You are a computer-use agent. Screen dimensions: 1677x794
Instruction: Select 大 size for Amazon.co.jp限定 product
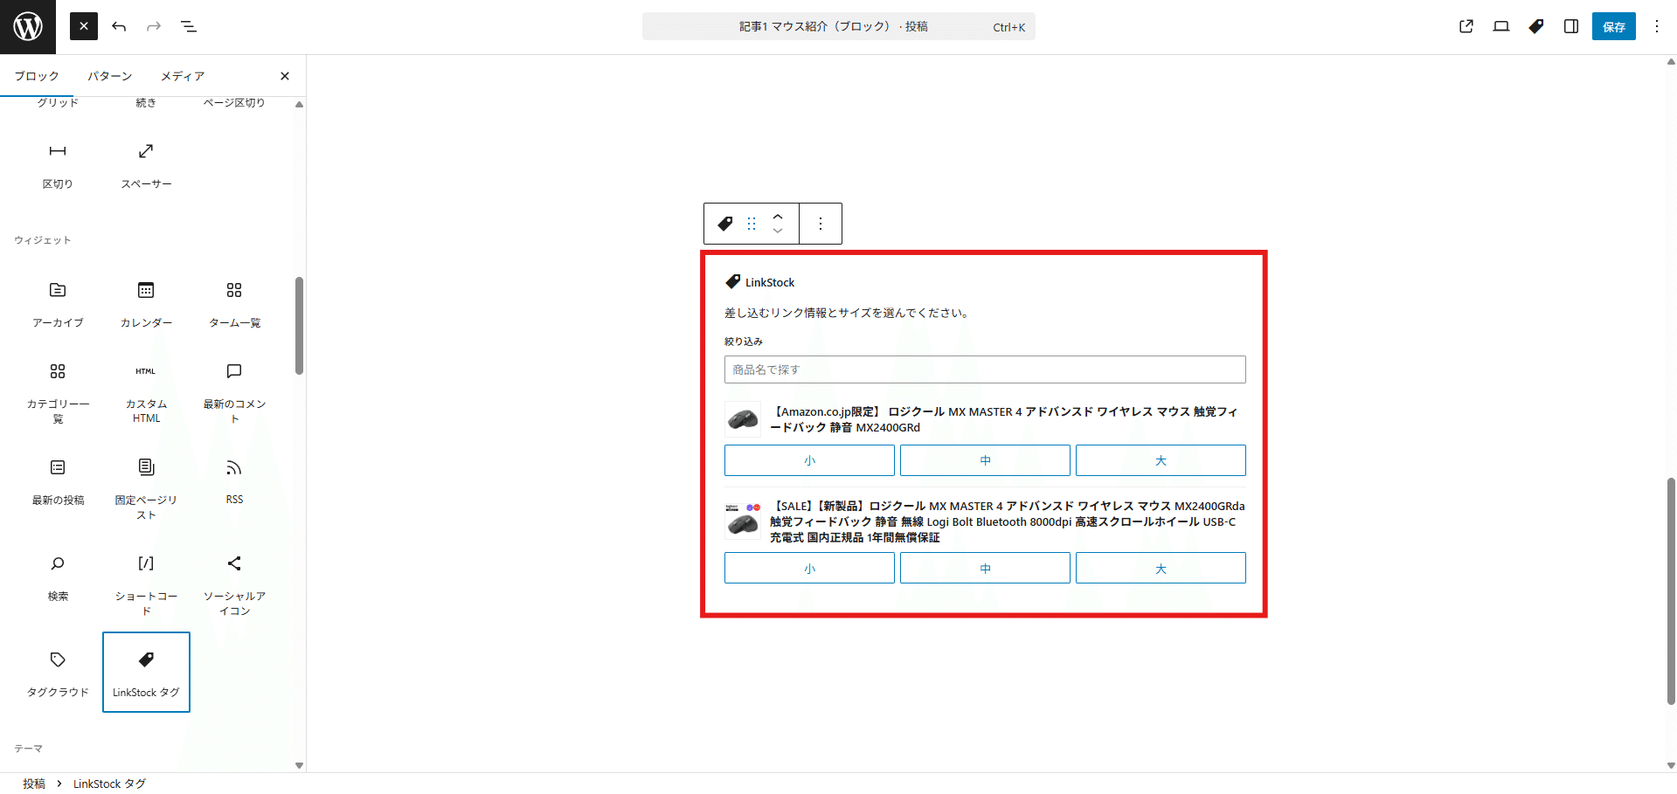tap(1161, 460)
